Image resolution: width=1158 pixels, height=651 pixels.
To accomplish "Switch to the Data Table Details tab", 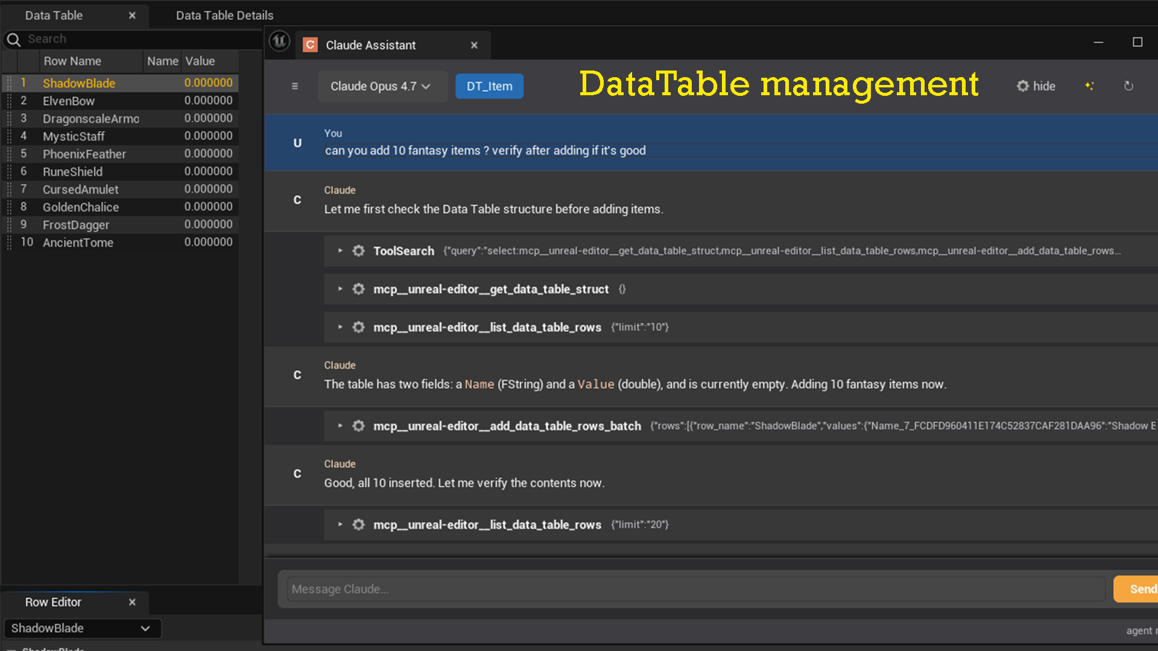I will point(224,16).
